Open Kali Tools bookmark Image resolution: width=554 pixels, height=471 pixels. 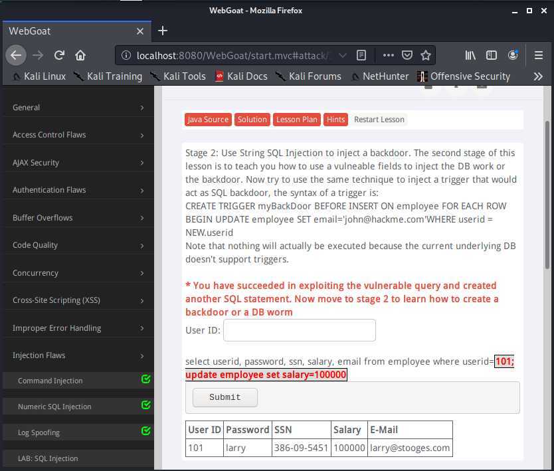pyautogui.click(x=178, y=76)
